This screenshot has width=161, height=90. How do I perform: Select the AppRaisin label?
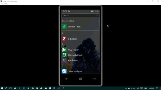[x=73, y=60]
